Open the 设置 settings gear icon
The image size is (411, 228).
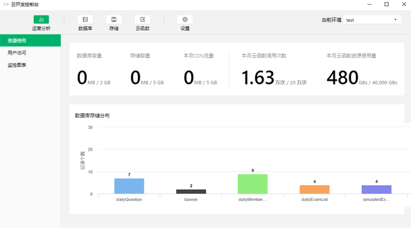click(x=185, y=19)
